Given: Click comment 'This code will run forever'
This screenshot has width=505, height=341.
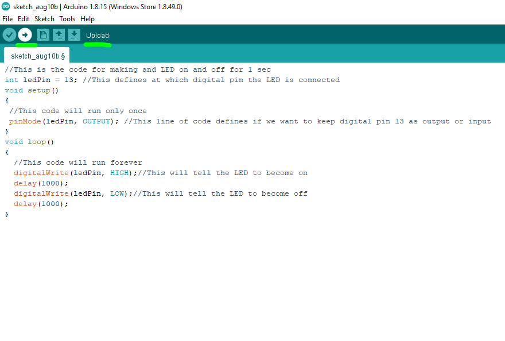Looking at the screenshot, I should [78, 162].
